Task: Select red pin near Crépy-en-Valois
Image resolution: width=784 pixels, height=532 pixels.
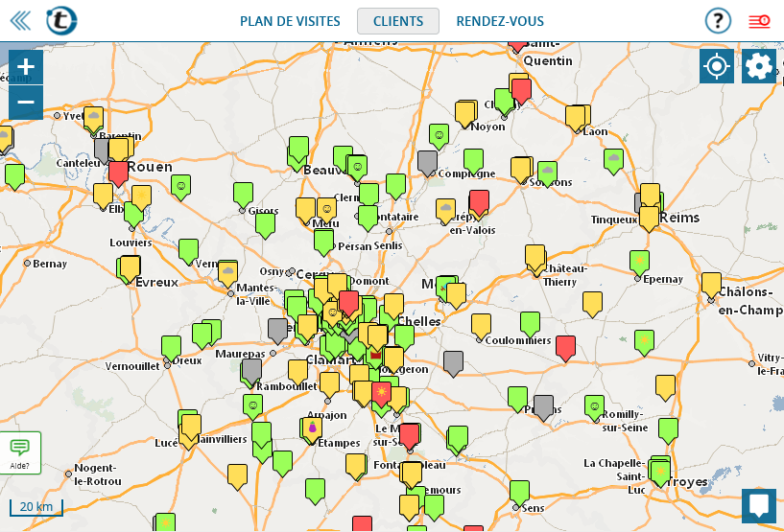Action: [x=479, y=202]
